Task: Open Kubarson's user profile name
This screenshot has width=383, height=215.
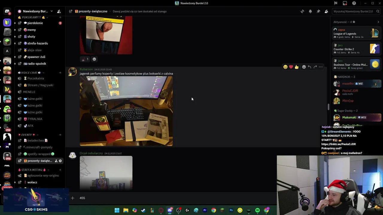Action: pos(86,69)
